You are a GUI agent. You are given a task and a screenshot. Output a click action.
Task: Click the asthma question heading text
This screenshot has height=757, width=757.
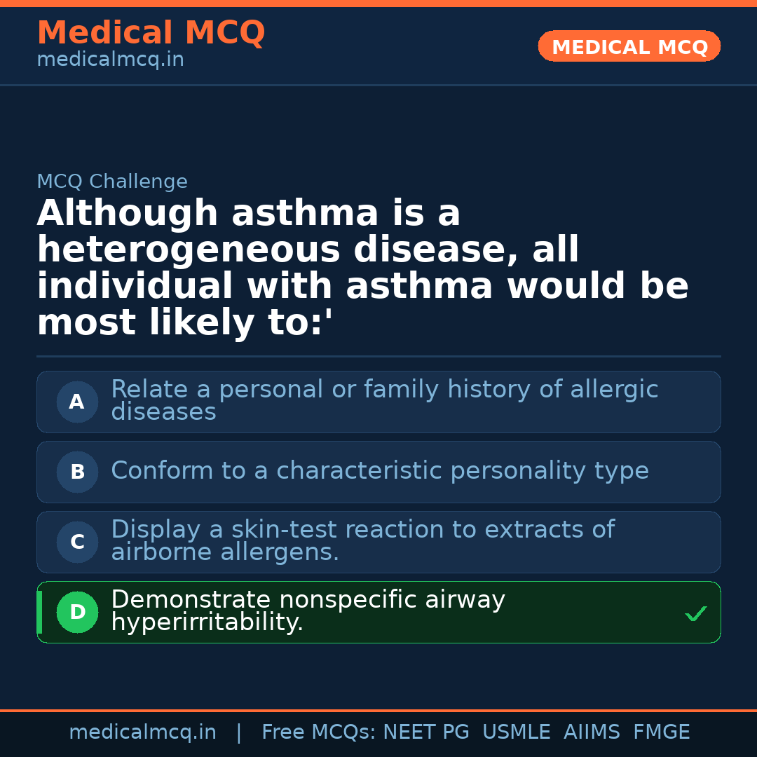pos(362,268)
